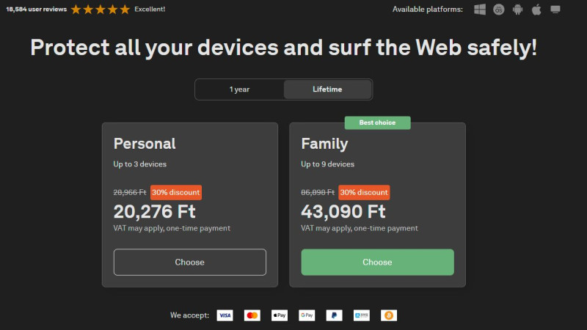Select the Lifetime plan tab
The image size is (587, 330).
(x=327, y=89)
